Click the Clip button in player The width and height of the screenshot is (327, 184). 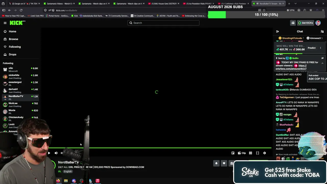pos(242,153)
